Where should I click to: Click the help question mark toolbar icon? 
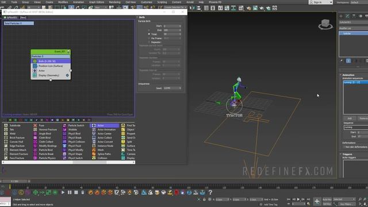tap(210, 193)
